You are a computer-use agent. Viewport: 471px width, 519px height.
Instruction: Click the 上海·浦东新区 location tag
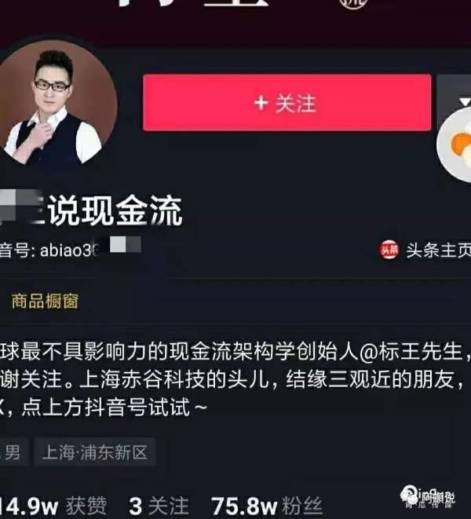point(95,451)
